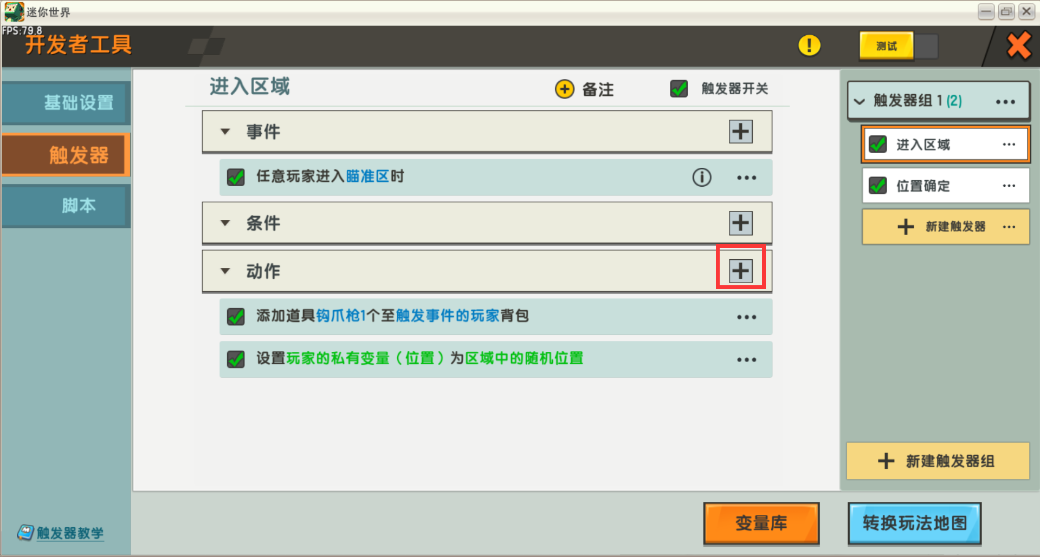Add a new event with plus icon

tap(740, 132)
